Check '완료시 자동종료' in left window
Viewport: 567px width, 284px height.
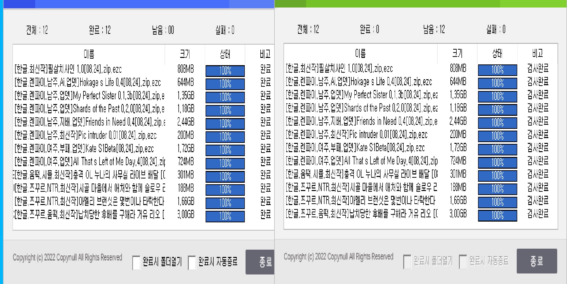coord(192,262)
